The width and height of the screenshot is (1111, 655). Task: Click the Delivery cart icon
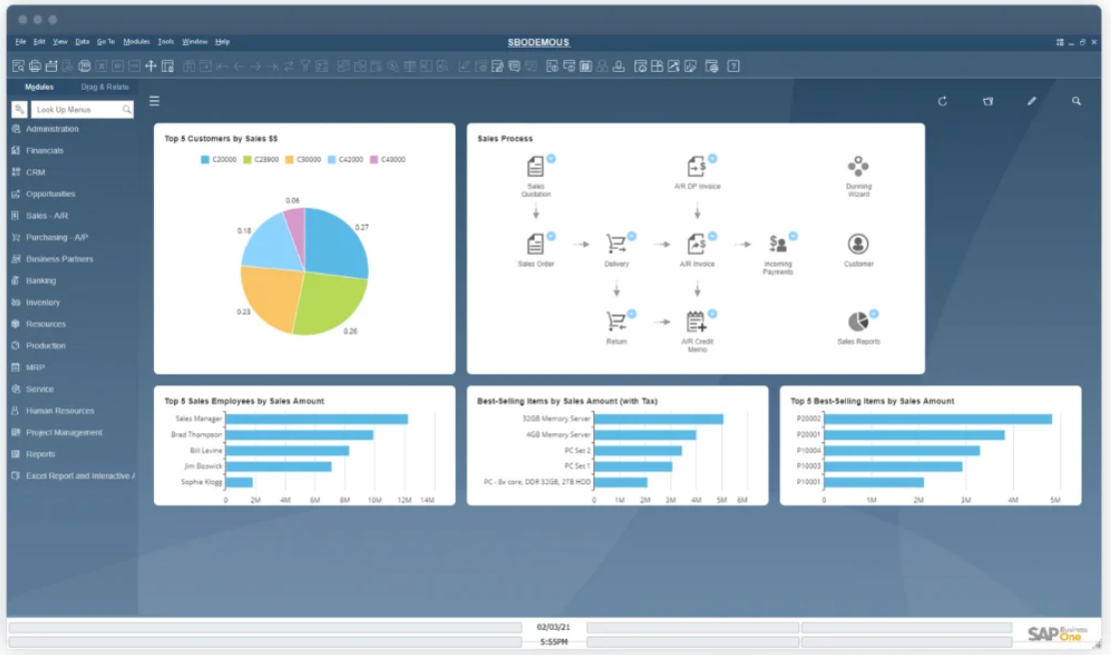(x=616, y=244)
